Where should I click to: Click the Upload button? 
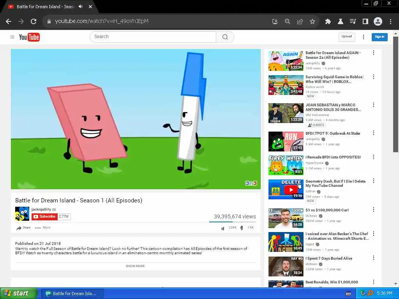point(346,37)
